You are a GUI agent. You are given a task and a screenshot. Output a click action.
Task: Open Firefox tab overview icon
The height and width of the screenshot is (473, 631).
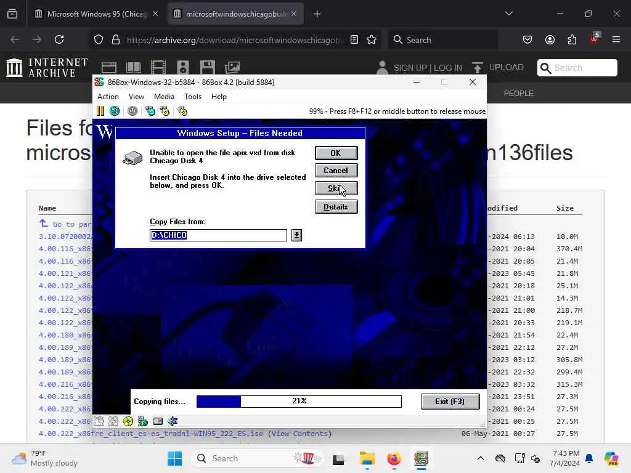(12, 14)
